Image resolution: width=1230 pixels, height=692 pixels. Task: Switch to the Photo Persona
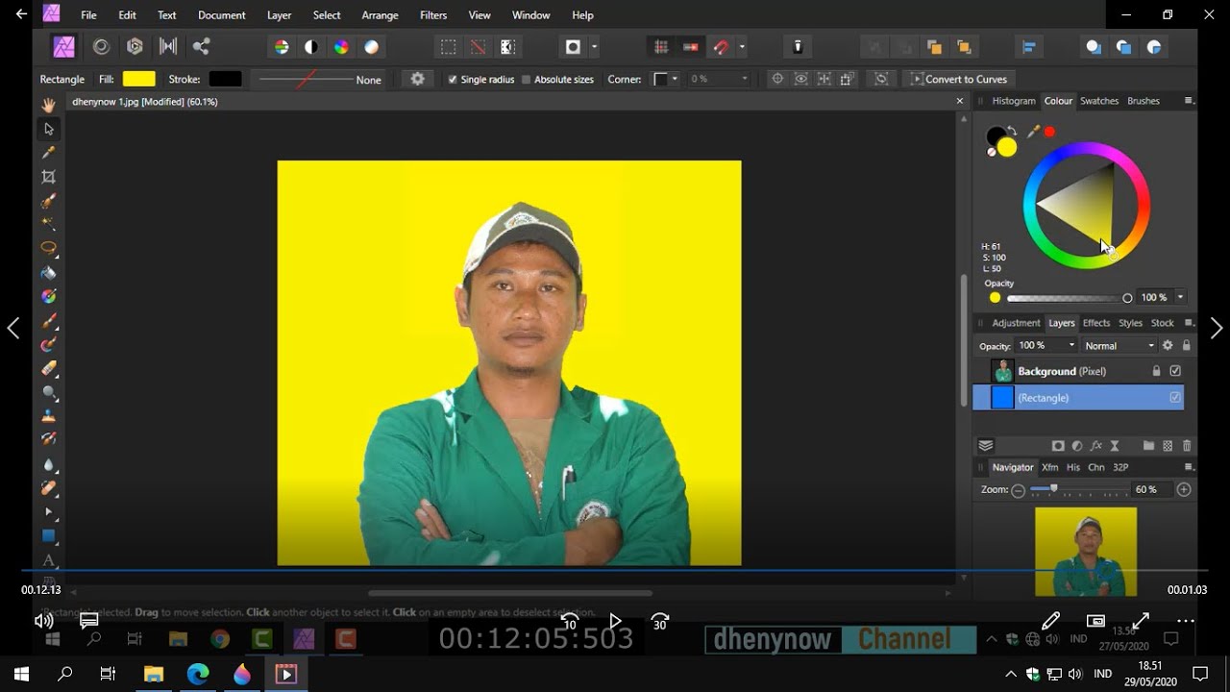tap(63, 46)
